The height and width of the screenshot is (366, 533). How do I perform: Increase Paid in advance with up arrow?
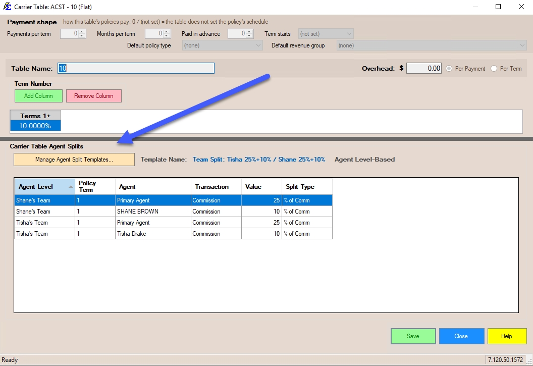(x=249, y=32)
